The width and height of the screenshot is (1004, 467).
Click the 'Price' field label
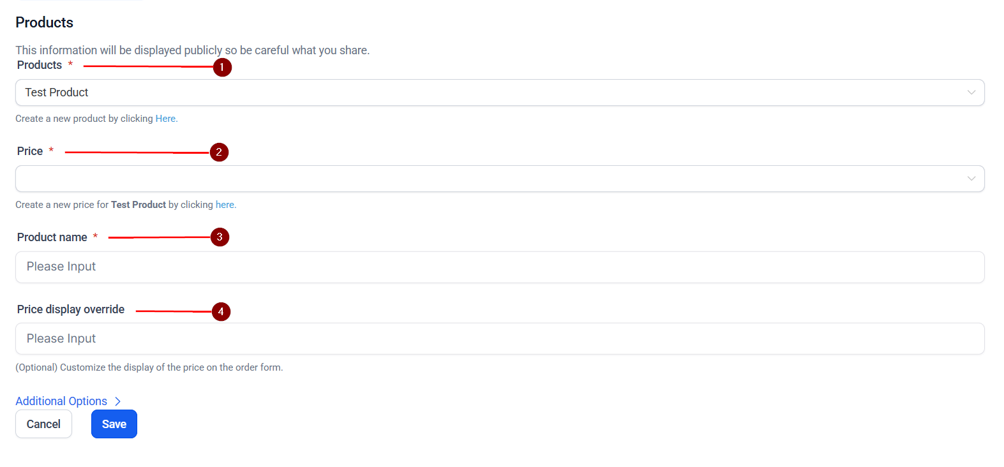pos(30,151)
